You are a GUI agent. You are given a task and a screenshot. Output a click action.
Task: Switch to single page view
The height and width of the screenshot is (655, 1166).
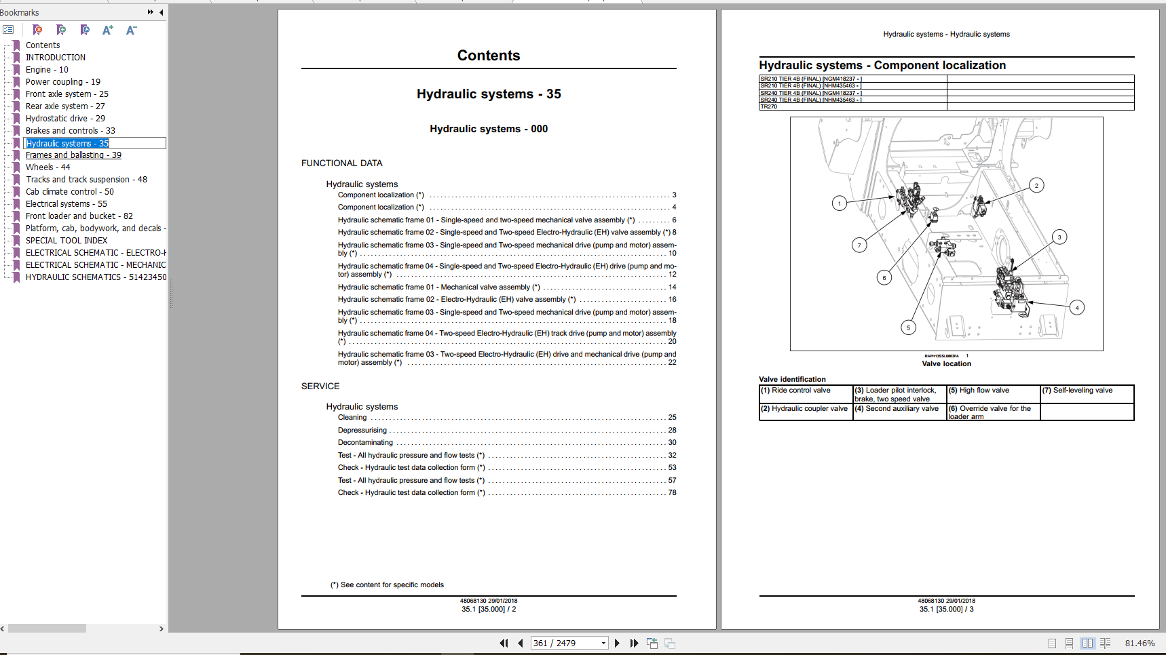(x=1052, y=643)
